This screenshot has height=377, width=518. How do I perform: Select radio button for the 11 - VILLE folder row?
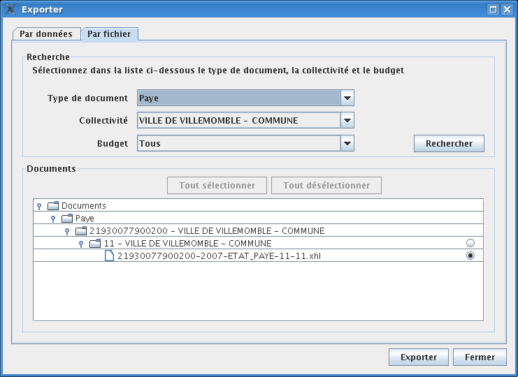470,243
